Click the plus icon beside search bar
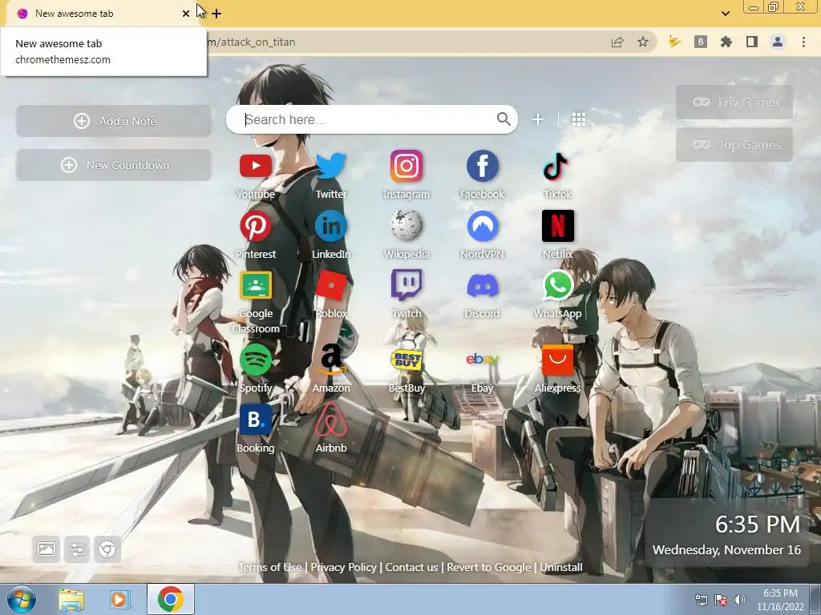 pyautogui.click(x=538, y=119)
